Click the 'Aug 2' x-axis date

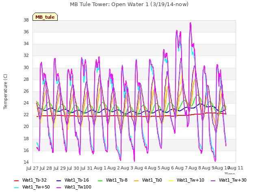click(113, 168)
